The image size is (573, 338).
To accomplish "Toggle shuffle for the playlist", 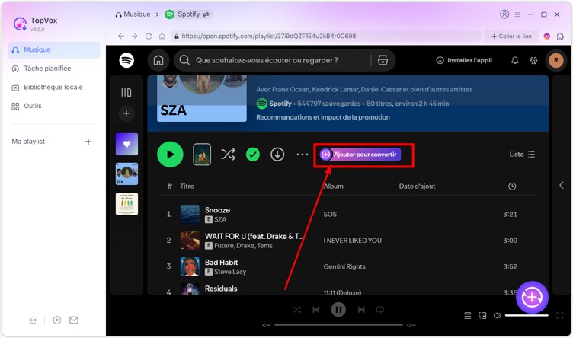I will (228, 155).
